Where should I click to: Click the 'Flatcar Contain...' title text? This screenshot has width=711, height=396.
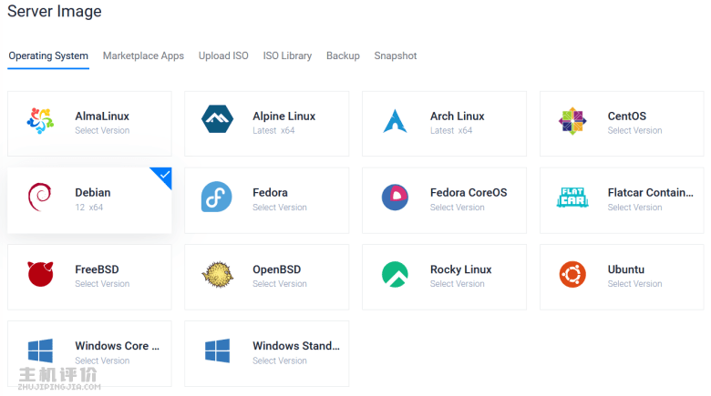click(650, 193)
